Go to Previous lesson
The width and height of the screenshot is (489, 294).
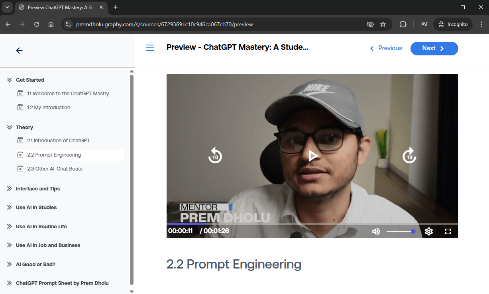(x=386, y=48)
